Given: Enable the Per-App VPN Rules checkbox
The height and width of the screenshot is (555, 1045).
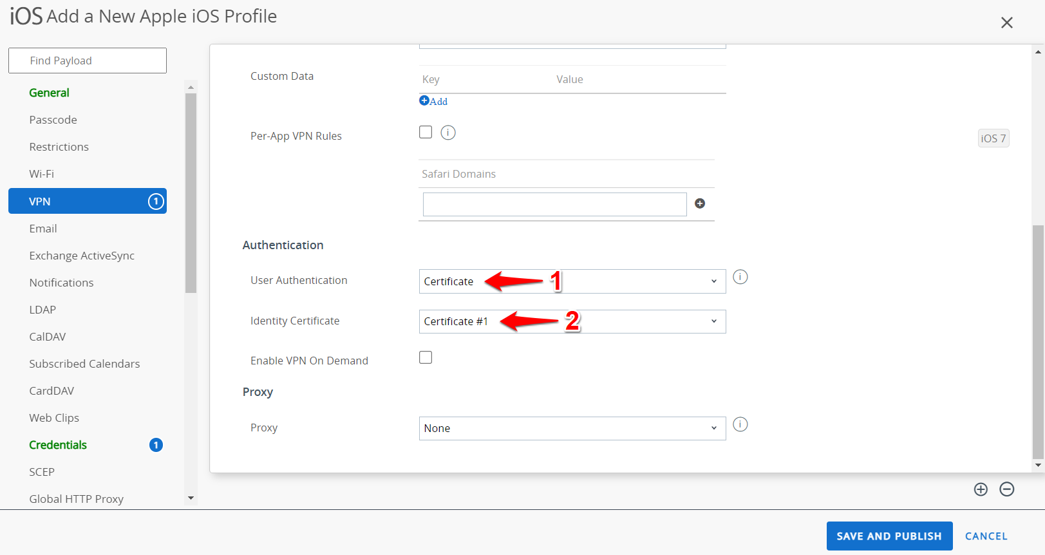Looking at the screenshot, I should click(x=426, y=132).
